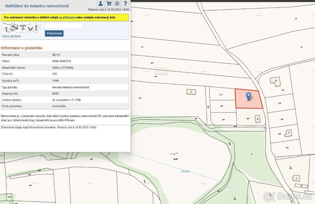
Task: Follow the 'se přihlaste' login link
Action: point(67,17)
